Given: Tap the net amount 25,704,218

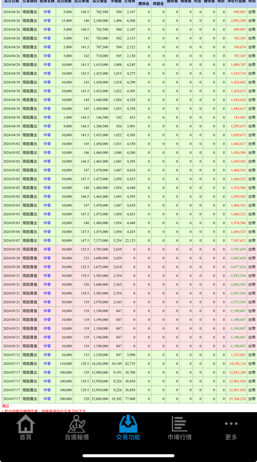Looking at the screenshot, I should click(x=237, y=399).
